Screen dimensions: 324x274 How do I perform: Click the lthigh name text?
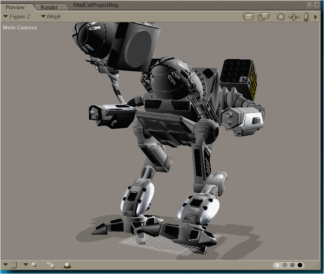tap(54, 16)
